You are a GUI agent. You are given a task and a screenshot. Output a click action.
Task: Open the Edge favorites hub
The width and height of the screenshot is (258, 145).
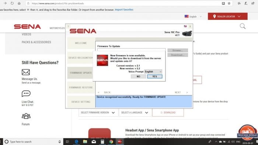point(239,3)
